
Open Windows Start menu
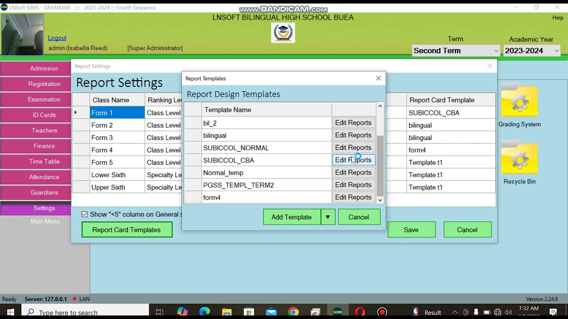pyautogui.click(x=11, y=312)
